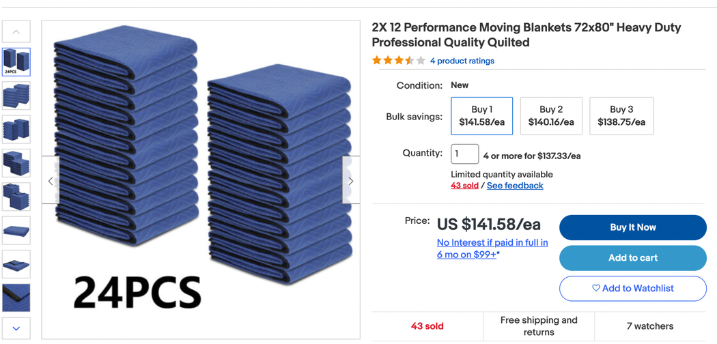Choose Buy 2 at $140.16/ea option
The width and height of the screenshot is (717, 344).
tap(551, 116)
